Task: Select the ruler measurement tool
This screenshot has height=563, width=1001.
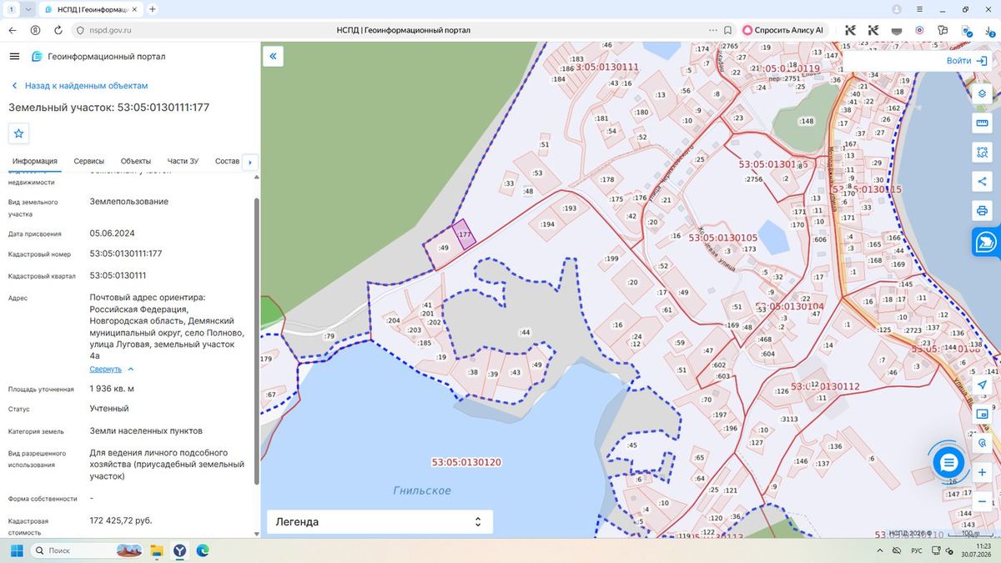Action: coord(982,123)
